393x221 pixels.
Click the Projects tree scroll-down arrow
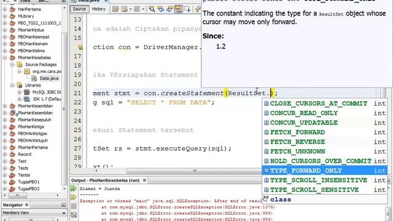64,189
